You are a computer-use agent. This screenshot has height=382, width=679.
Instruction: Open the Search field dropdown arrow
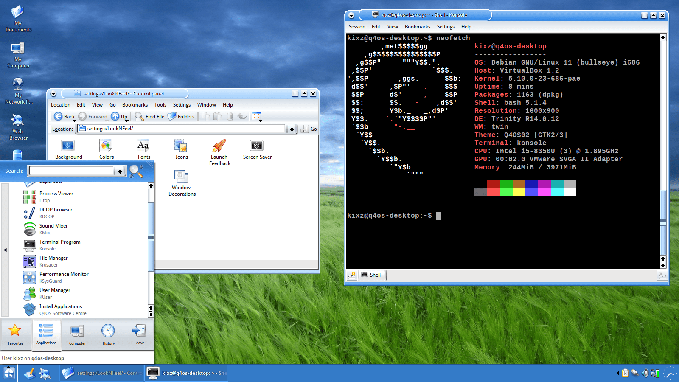point(121,171)
